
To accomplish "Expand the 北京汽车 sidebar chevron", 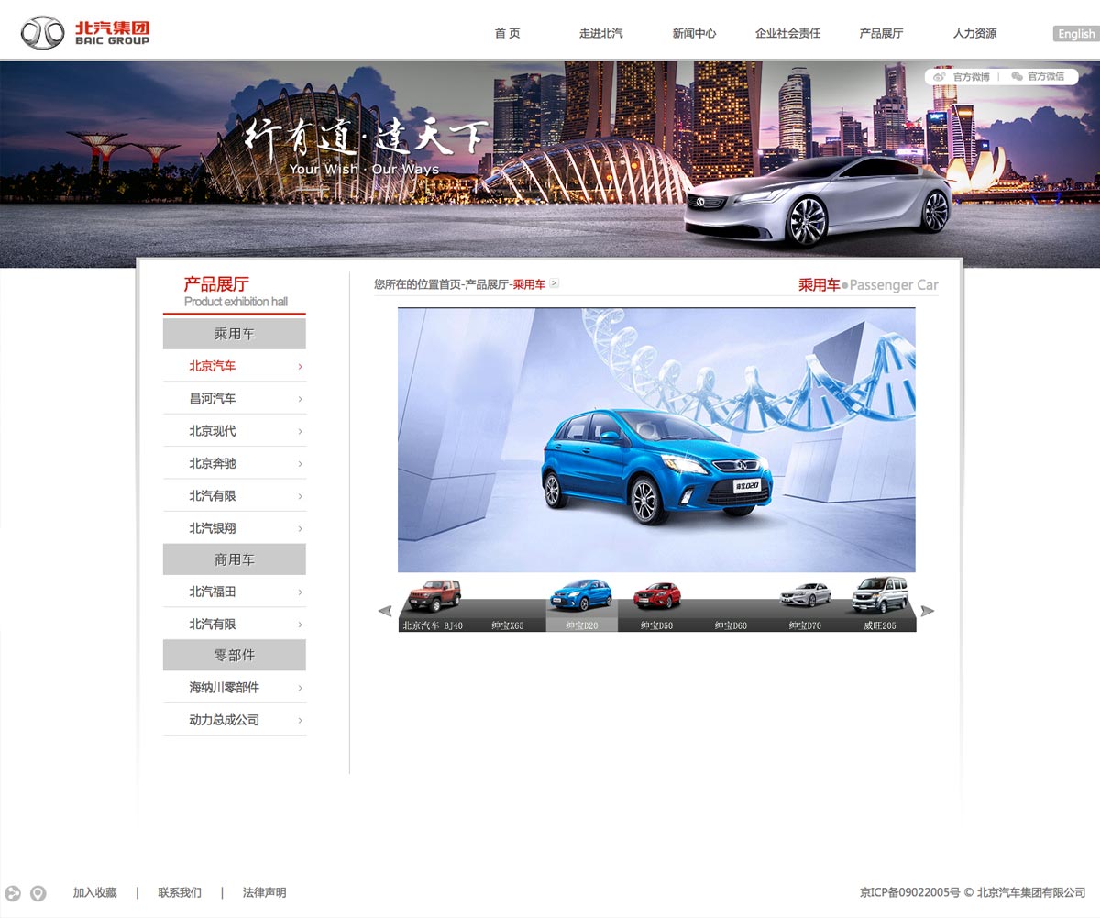I will click(301, 367).
